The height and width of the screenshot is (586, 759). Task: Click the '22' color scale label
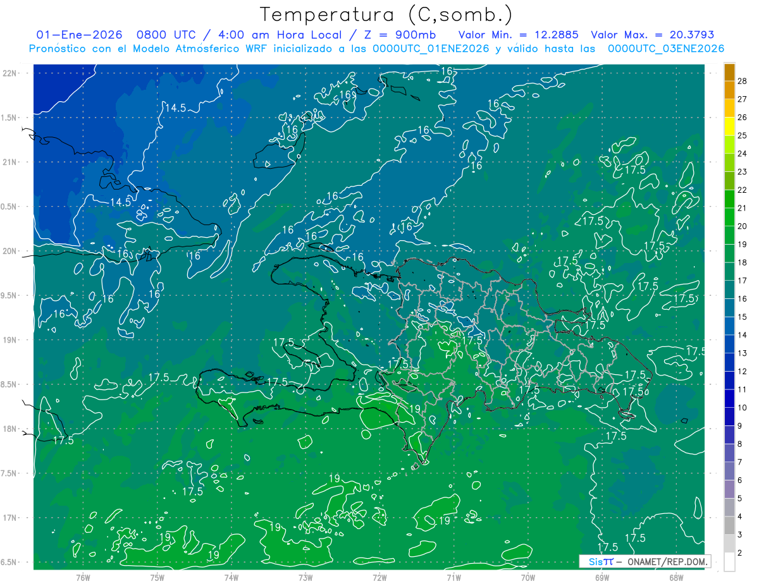click(742, 190)
